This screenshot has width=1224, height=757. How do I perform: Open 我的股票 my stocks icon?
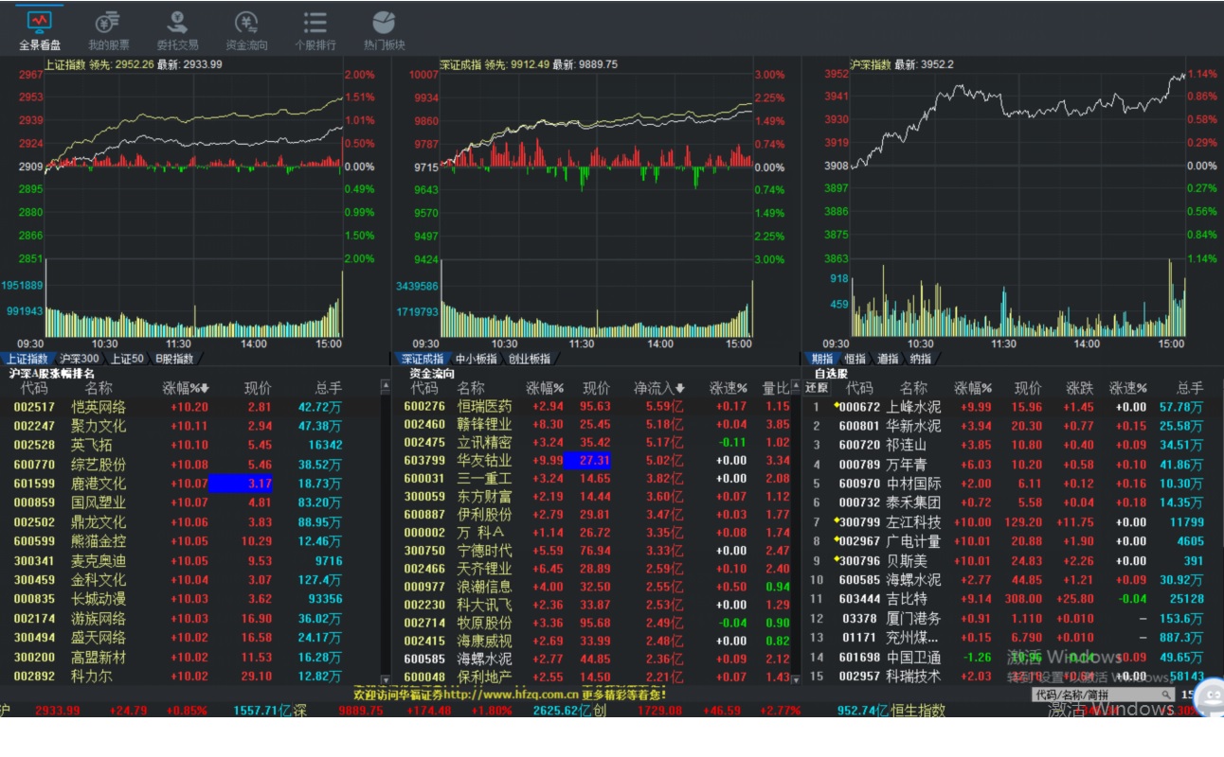coord(109,30)
